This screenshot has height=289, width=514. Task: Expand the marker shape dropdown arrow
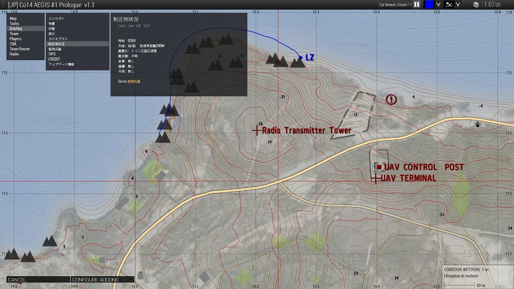pyautogui.click(x=458, y=4)
